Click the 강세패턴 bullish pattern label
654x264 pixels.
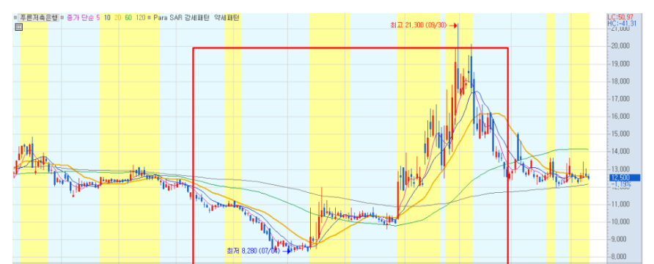(196, 18)
